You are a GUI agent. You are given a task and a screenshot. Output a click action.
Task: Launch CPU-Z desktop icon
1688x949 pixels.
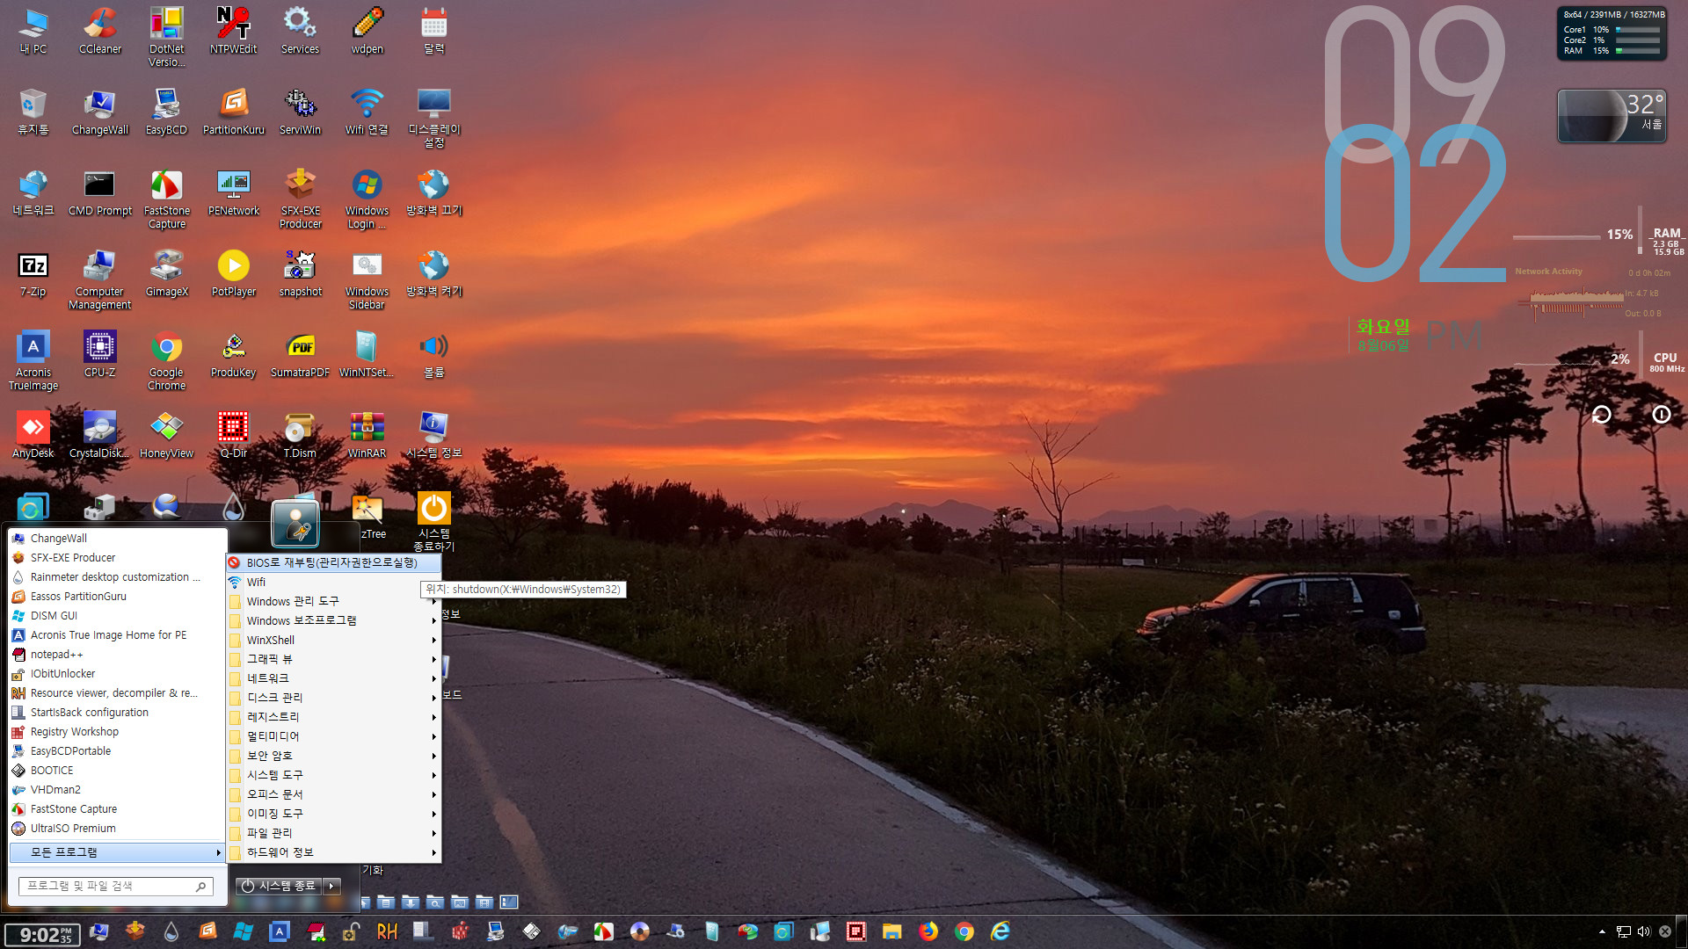pyautogui.click(x=100, y=355)
